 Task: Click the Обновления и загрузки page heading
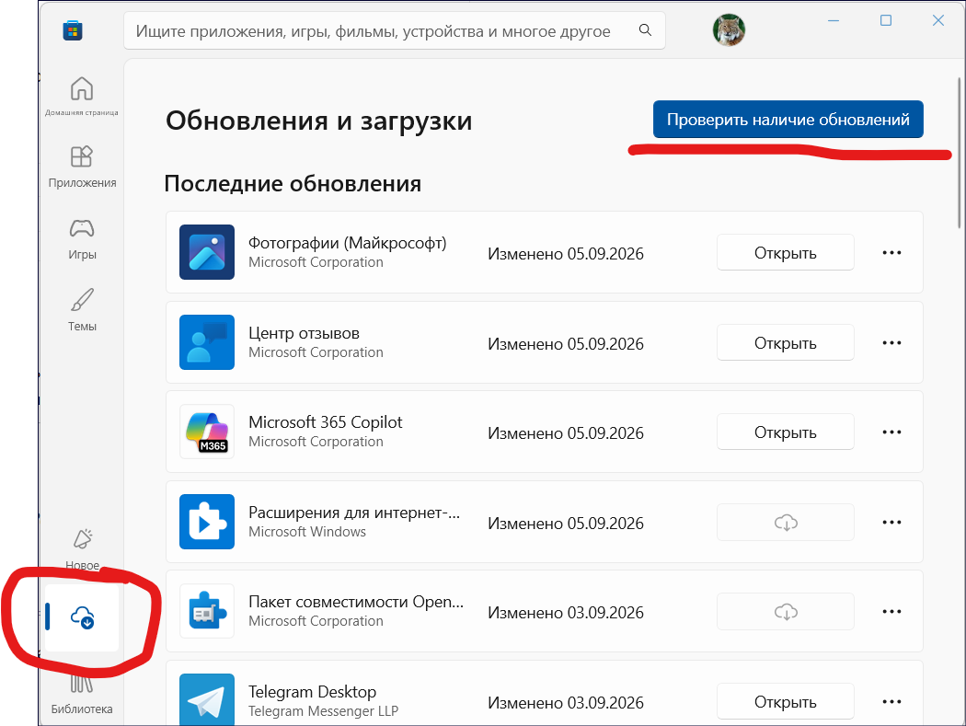tap(319, 121)
